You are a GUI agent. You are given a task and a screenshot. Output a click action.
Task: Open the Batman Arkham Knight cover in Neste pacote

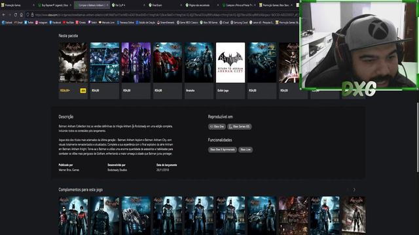pyautogui.click(x=73, y=63)
